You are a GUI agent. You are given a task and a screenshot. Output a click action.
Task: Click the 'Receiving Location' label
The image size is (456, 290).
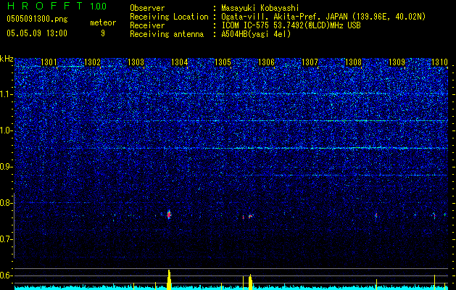(169, 17)
